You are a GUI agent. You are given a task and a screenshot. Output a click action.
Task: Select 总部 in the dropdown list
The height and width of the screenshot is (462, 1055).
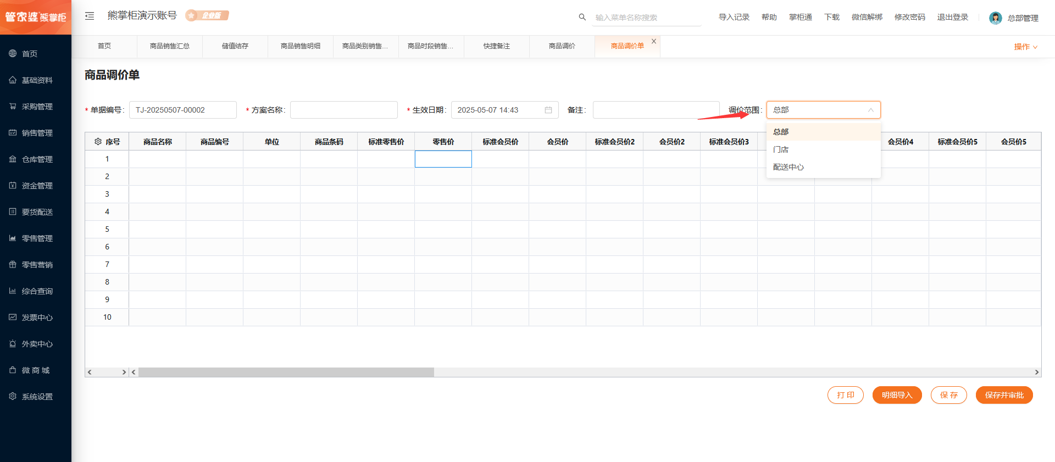click(824, 132)
